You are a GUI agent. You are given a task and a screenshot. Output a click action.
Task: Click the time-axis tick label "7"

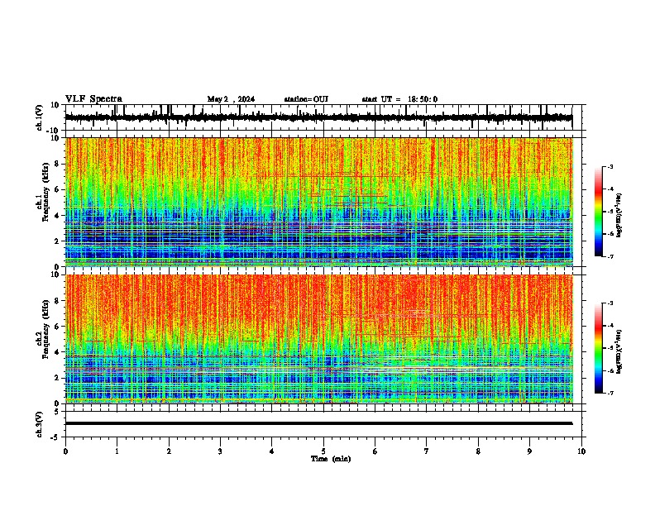point(427,451)
